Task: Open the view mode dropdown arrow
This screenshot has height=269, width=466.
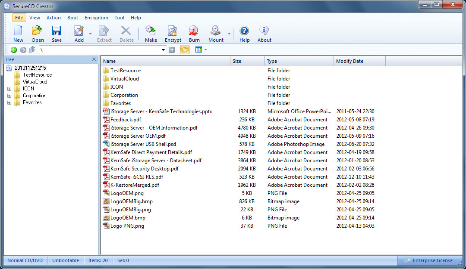Action: [x=206, y=50]
